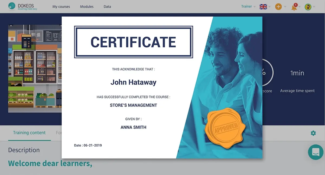Open the user avatar profile

tap(308, 7)
